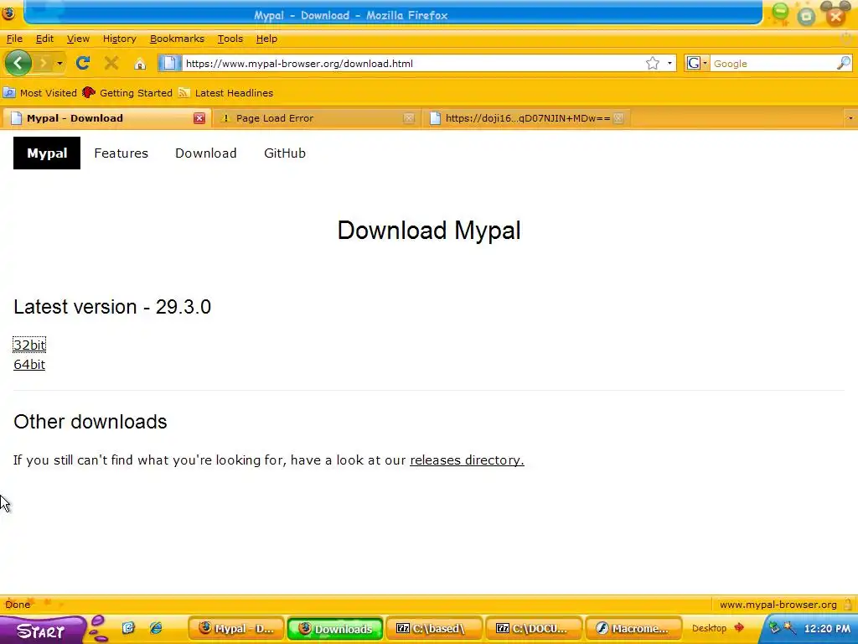Click the Mypal logo button on the page
The image size is (858, 644).
click(47, 153)
